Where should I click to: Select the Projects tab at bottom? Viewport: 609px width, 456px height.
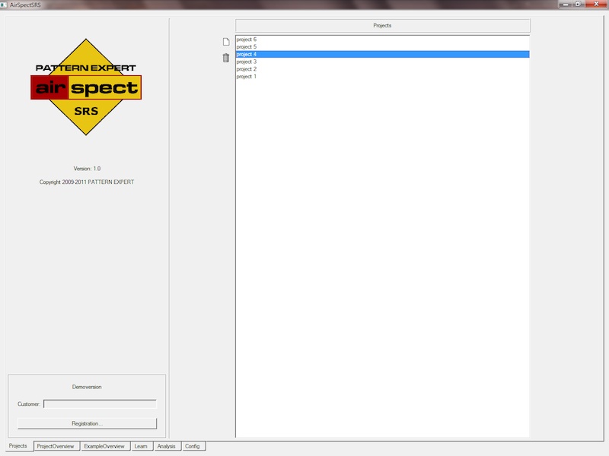18,446
